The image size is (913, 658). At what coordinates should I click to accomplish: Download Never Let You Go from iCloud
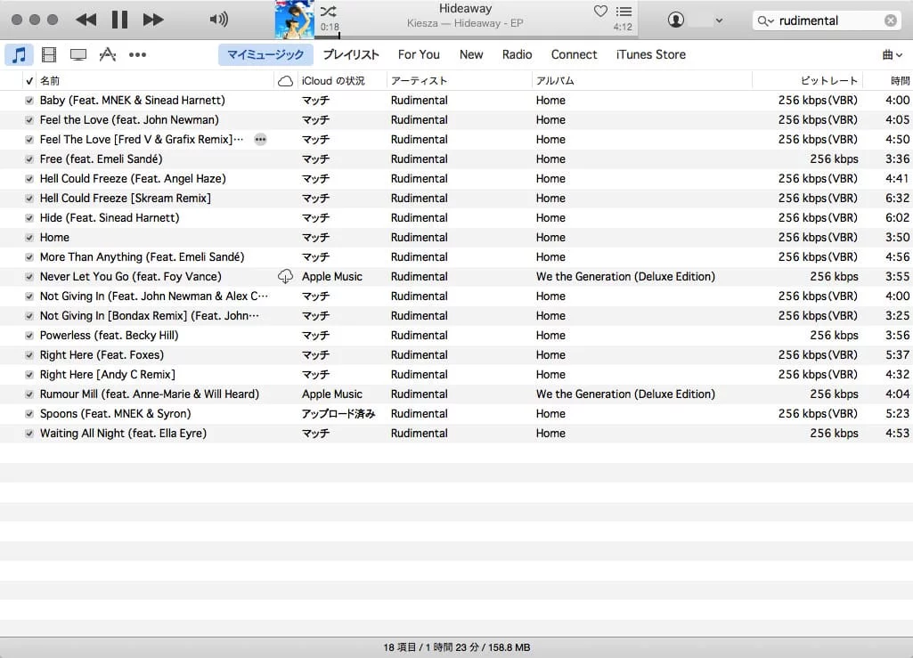285,277
